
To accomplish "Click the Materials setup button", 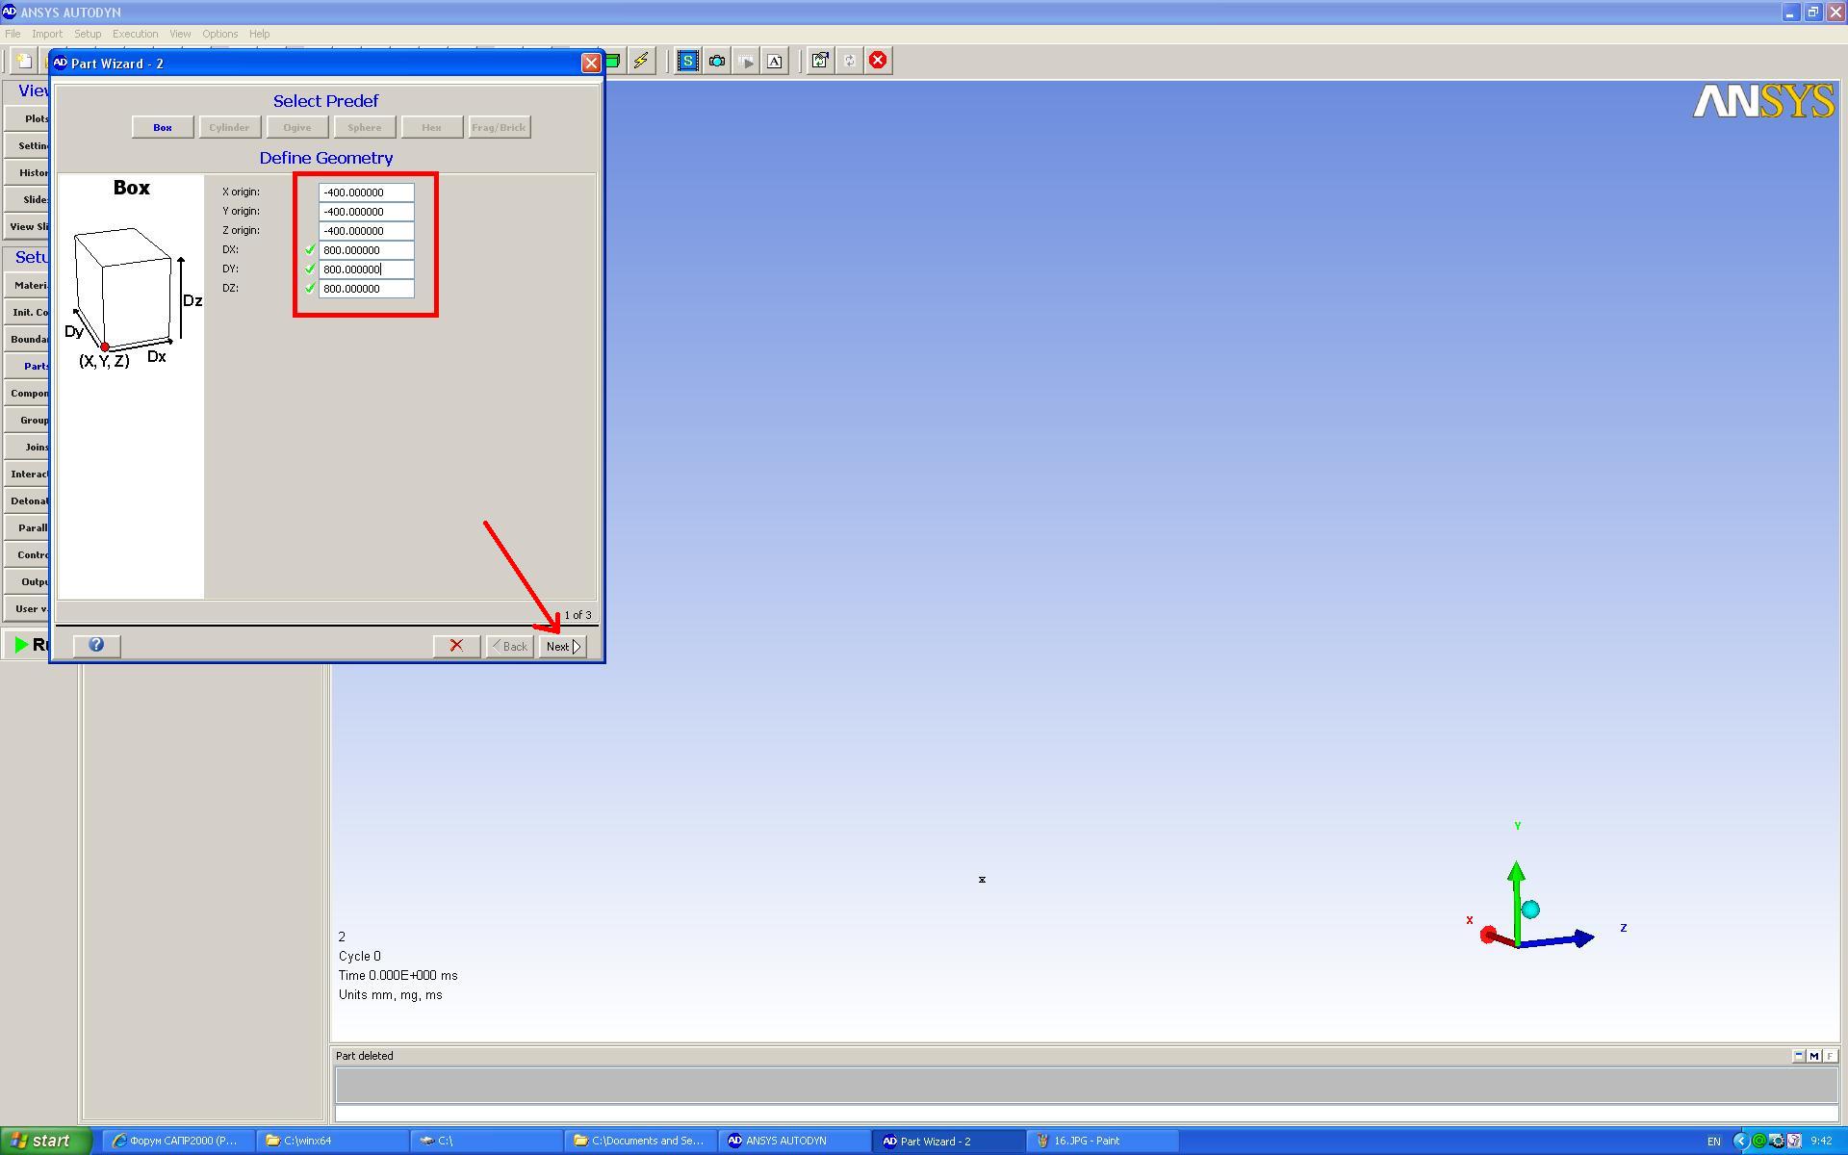I will tap(27, 285).
